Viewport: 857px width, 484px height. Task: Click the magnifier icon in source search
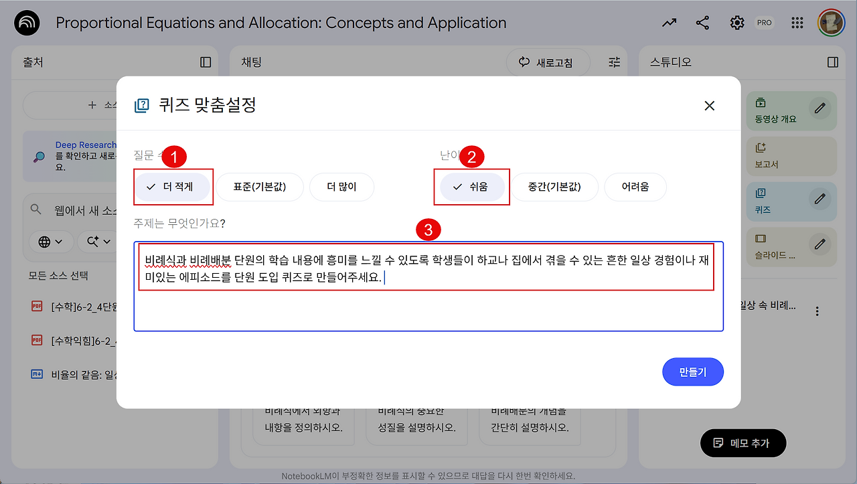coord(36,210)
